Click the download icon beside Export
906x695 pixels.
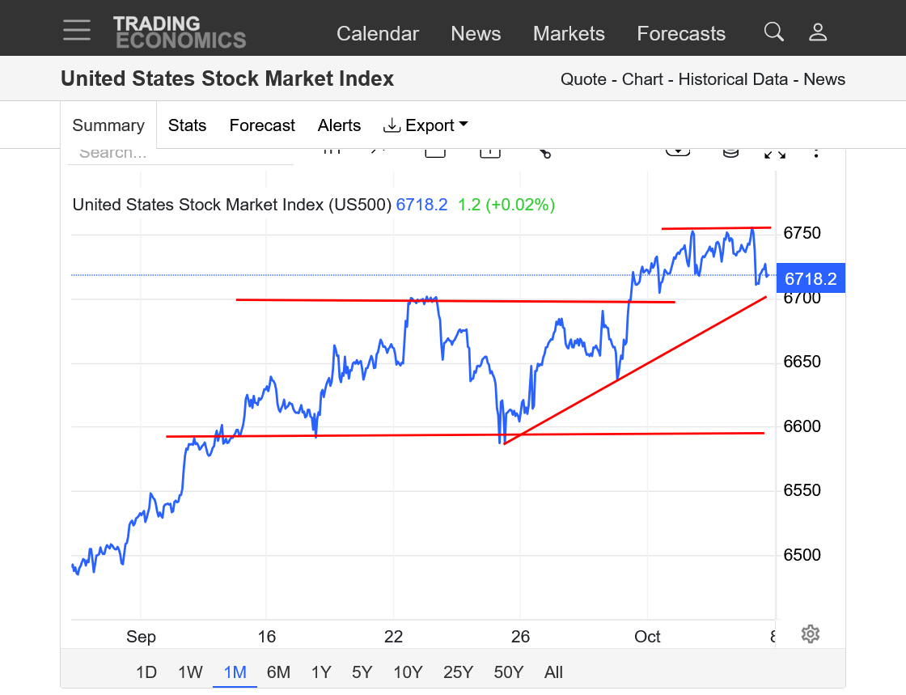pos(392,125)
